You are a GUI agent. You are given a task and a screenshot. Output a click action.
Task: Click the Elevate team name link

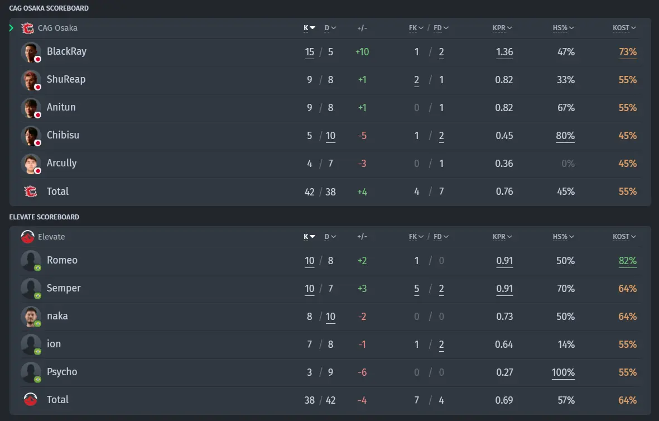point(51,237)
